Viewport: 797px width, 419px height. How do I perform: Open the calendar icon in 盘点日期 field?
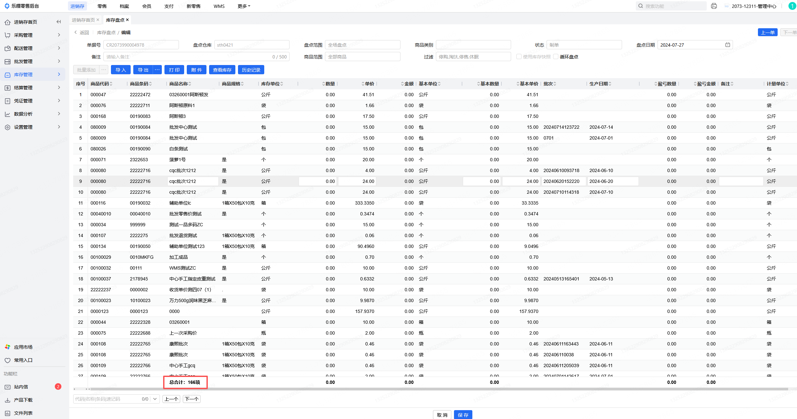[727, 45]
